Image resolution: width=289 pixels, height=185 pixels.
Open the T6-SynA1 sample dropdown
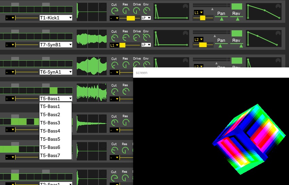[x=56, y=72]
